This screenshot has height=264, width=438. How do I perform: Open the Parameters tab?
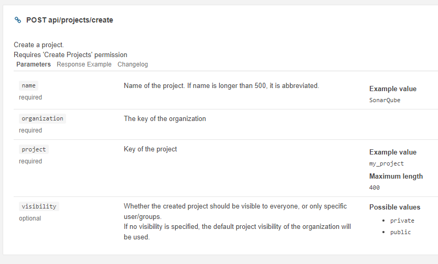34,64
